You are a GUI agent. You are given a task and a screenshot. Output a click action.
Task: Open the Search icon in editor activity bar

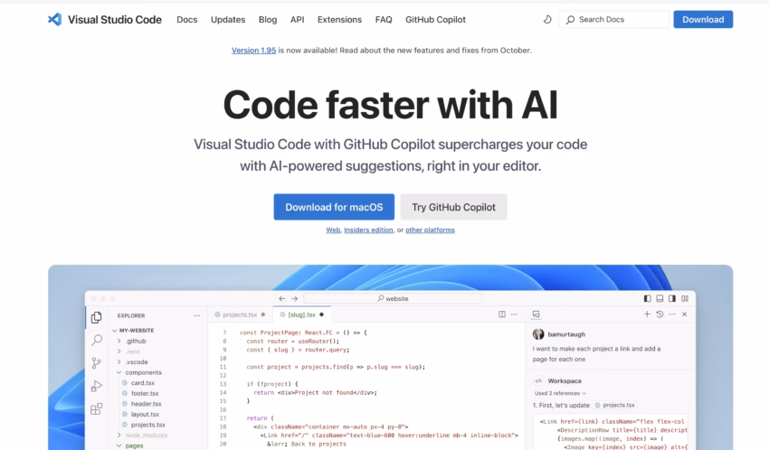pyautogui.click(x=97, y=340)
